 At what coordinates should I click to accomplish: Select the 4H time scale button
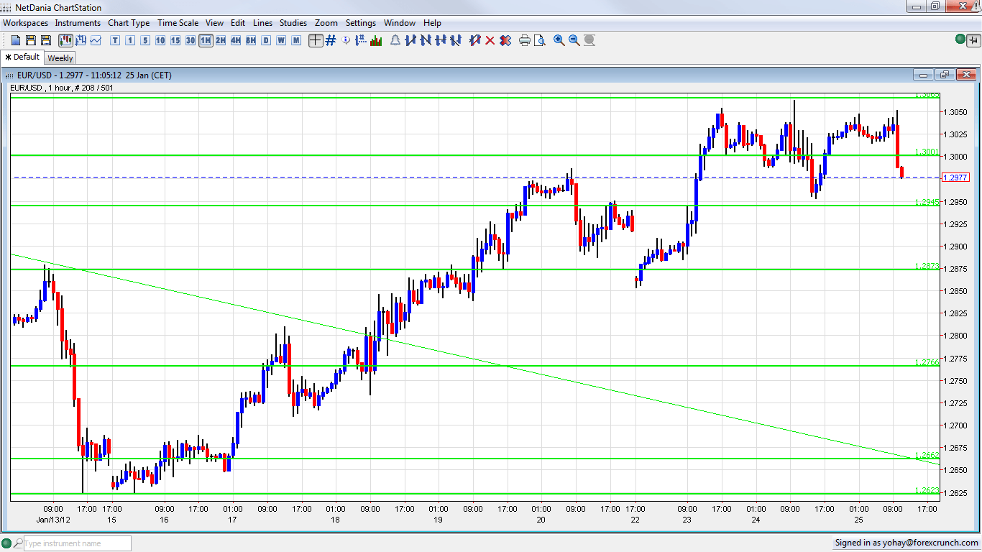click(x=236, y=40)
